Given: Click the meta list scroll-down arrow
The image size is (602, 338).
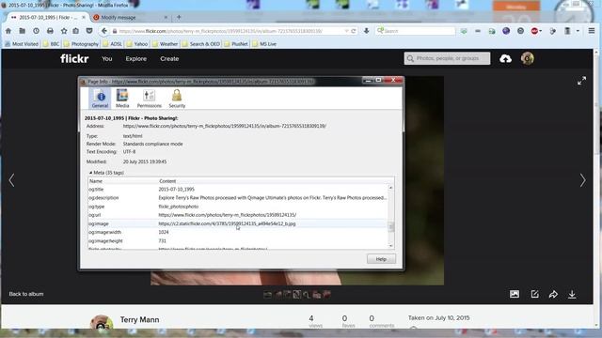Looking at the screenshot, I should [391, 246].
